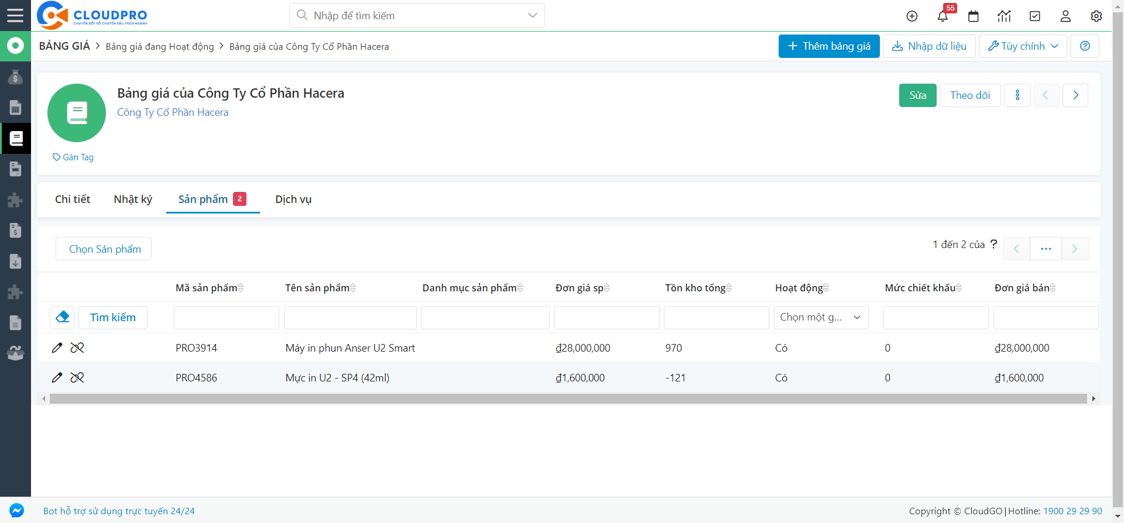1124x523 pixels.
Task: Open the online support bot link
Action: [x=119, y=511]
